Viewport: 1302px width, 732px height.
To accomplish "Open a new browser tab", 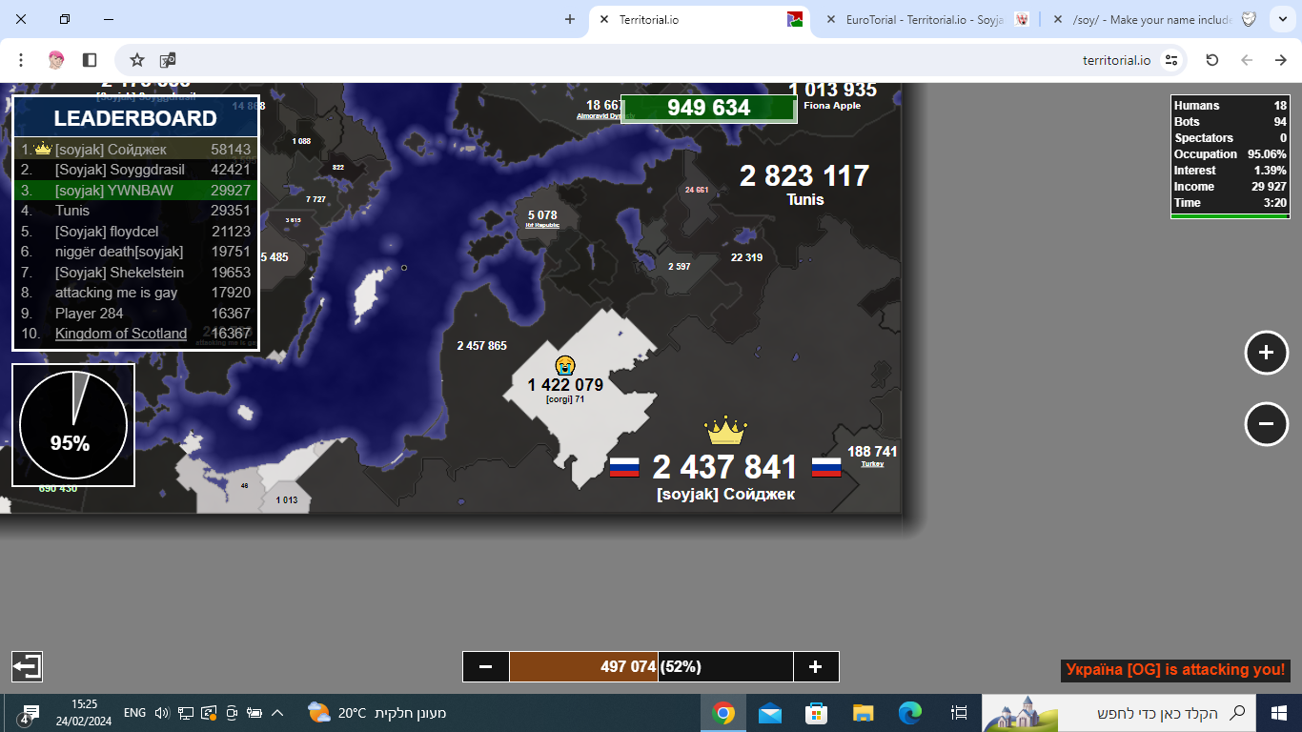I will (x=570, y=19).
